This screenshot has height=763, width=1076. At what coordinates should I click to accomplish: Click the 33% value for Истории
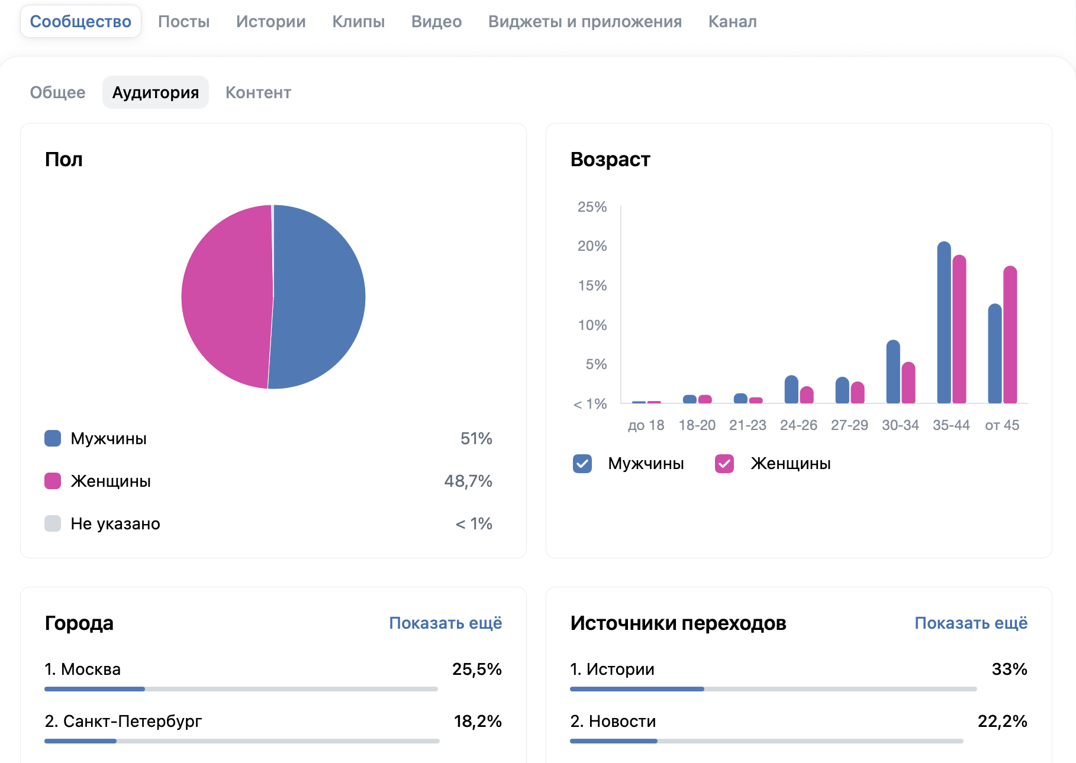point(1009,669)
